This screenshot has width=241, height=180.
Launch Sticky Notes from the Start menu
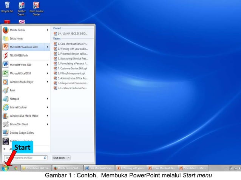click(16, 38)
